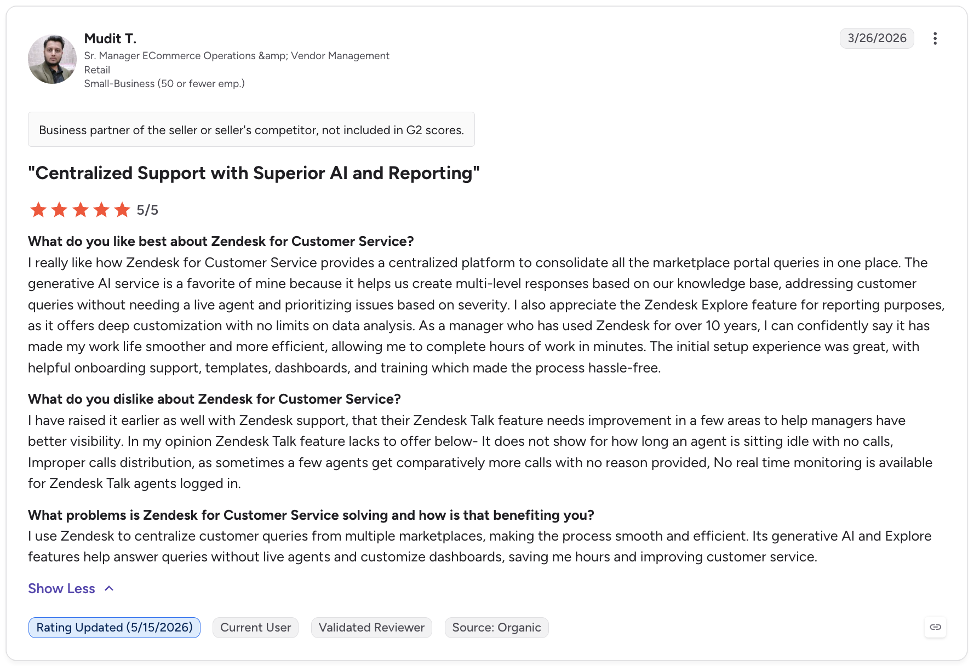The width and height of the screenshot is (974, 666).
Task: Select the Source: Organic tag
Action: click(496, 628)
